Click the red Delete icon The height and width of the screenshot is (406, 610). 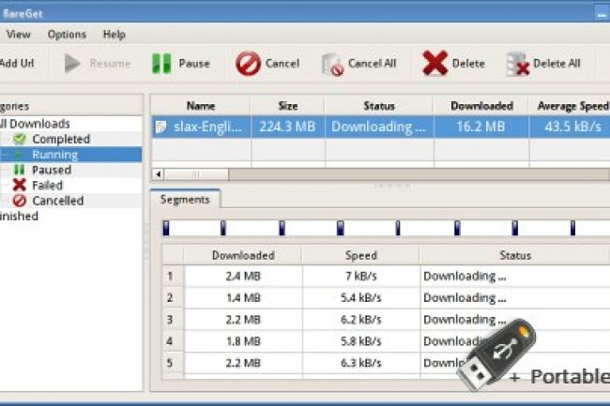click(x=435, y=64)
